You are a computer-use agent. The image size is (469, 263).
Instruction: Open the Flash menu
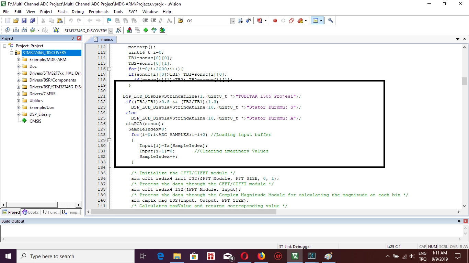62,12
